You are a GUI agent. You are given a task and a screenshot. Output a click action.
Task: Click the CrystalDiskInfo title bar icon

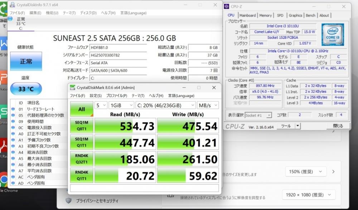pyautogui.click(x=13, y=5)
